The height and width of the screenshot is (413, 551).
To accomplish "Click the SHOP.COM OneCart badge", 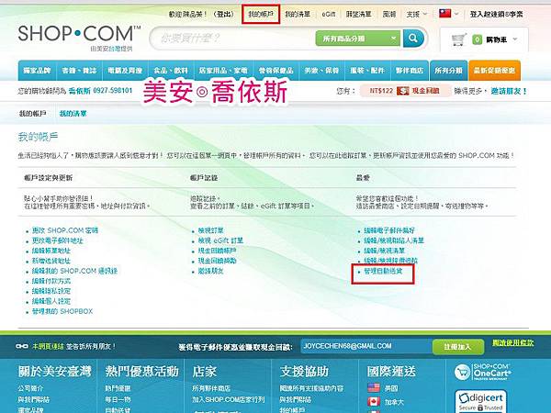I will coord(482,372).
